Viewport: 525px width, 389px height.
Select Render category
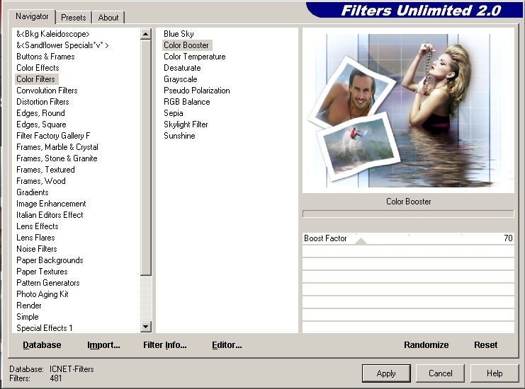click(x=29, y=306)
